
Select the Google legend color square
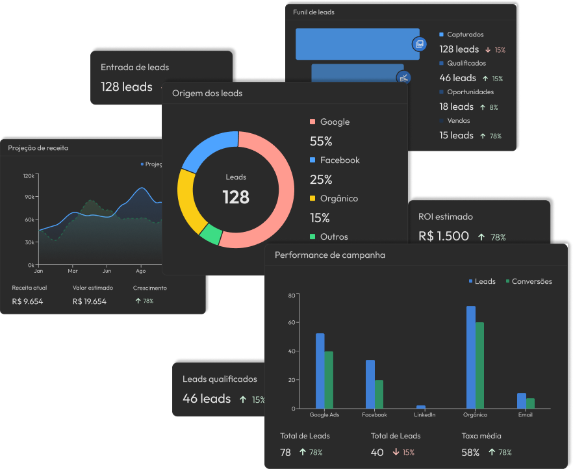pos(312,121)
